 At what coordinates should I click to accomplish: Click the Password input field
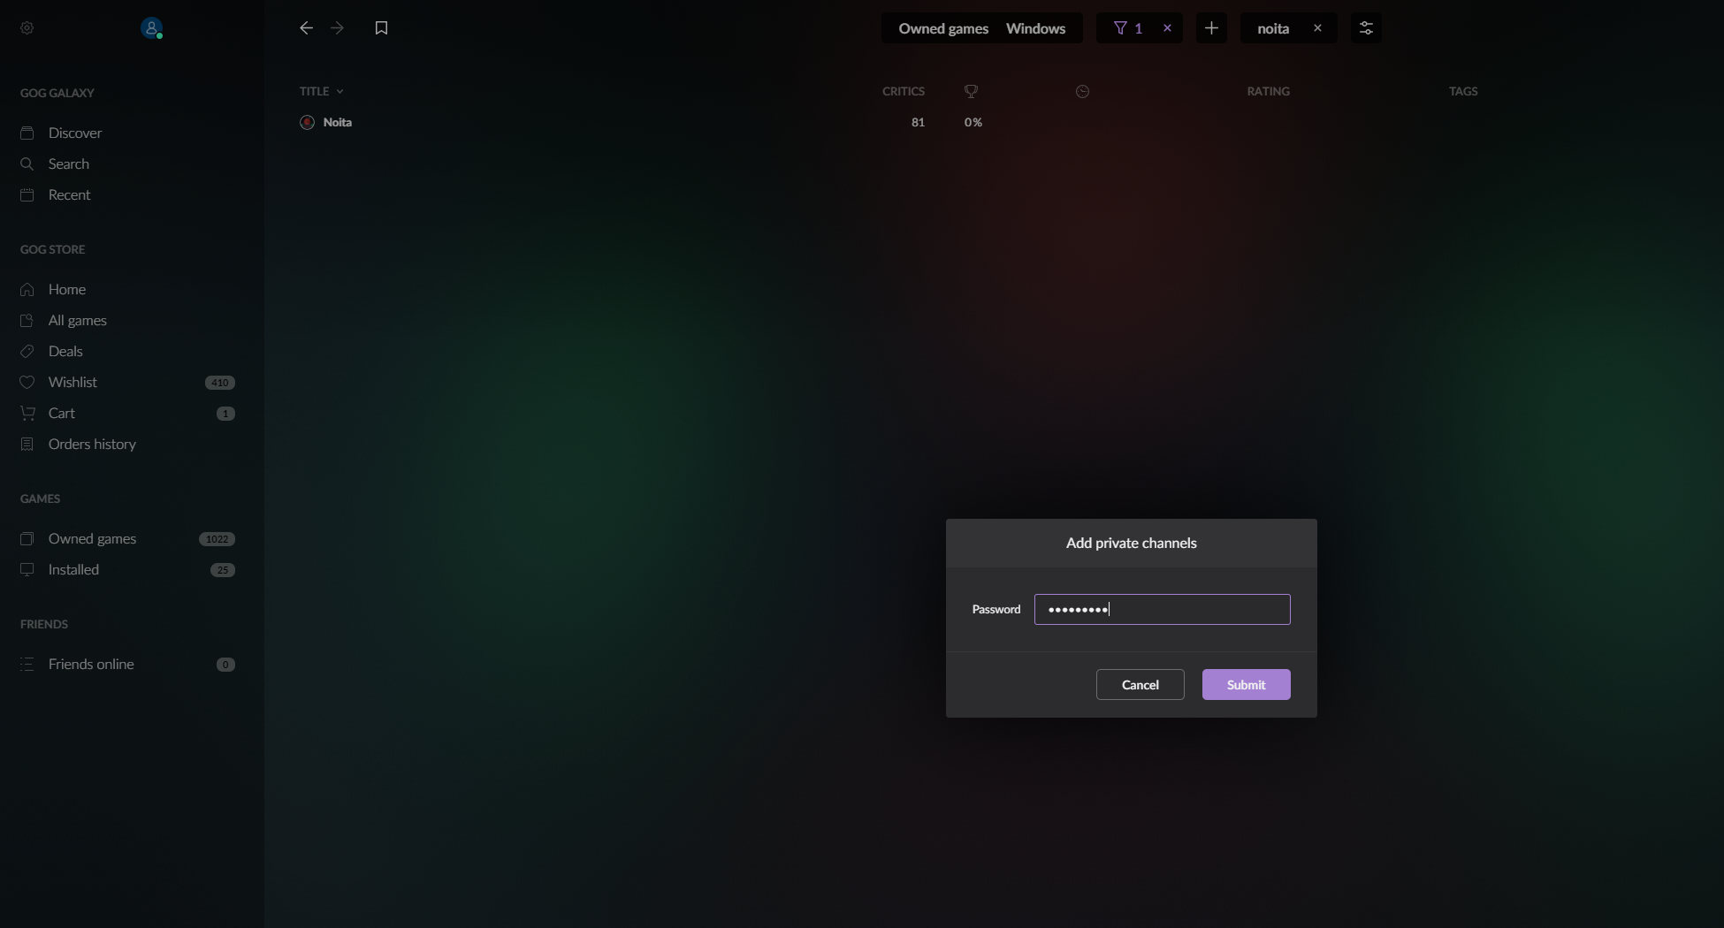coord(1161,609)
